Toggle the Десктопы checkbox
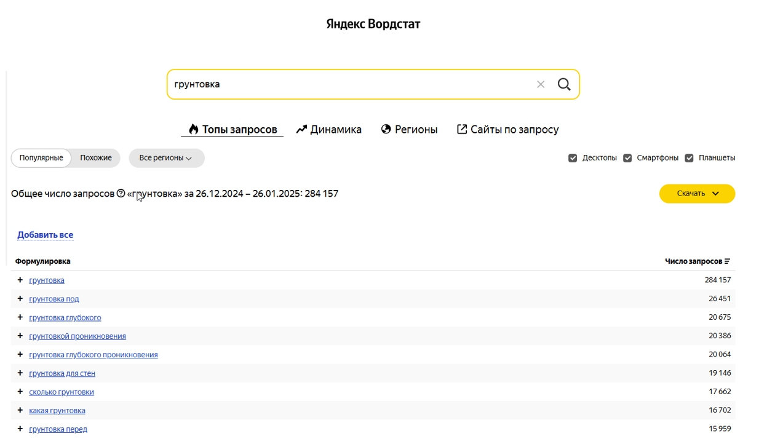The height and width of the screenshot is (447, 759). point(573,159)
